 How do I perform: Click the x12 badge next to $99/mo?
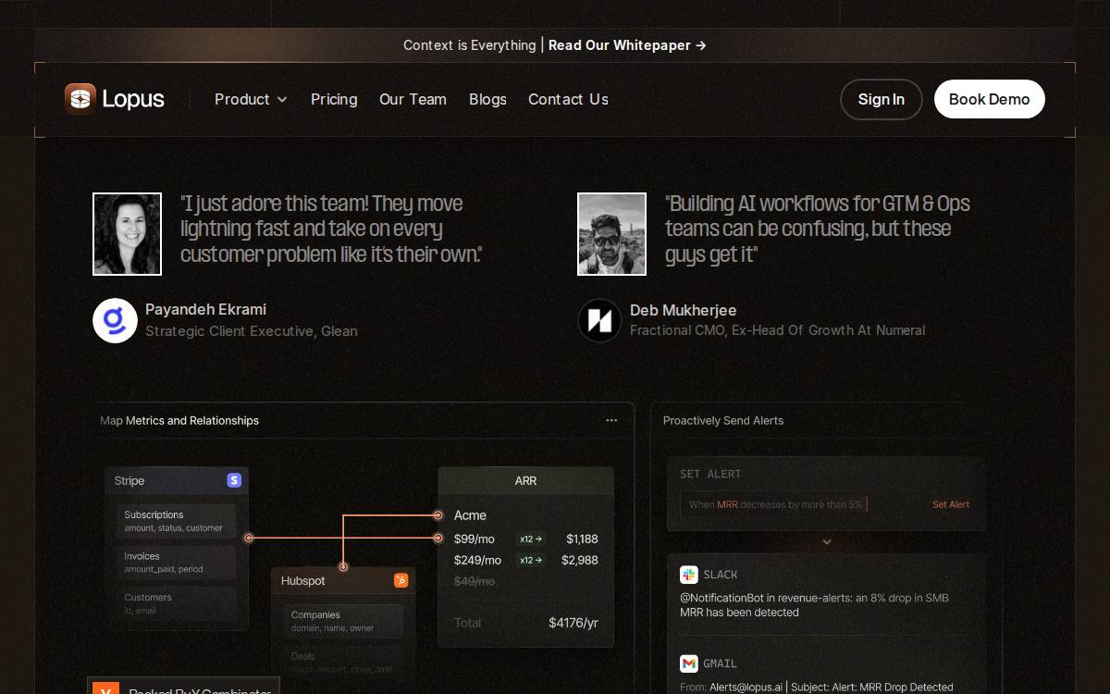tap(531, 539)
